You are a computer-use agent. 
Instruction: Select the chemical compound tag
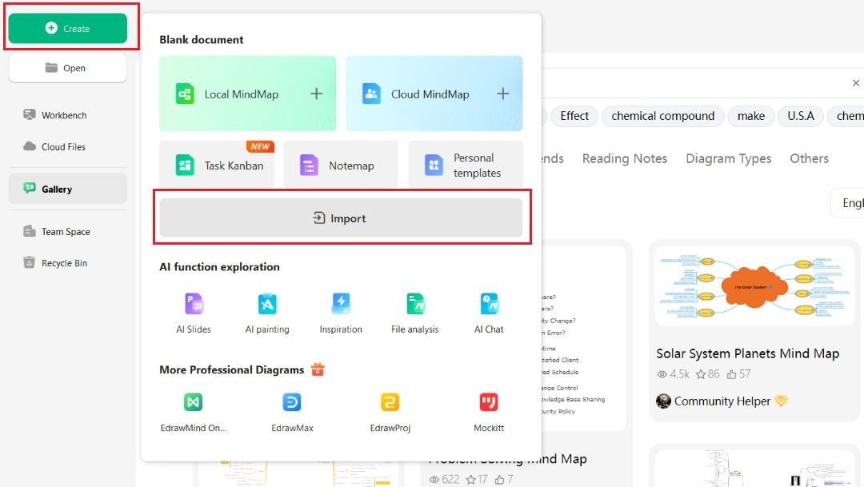(663, 116)
